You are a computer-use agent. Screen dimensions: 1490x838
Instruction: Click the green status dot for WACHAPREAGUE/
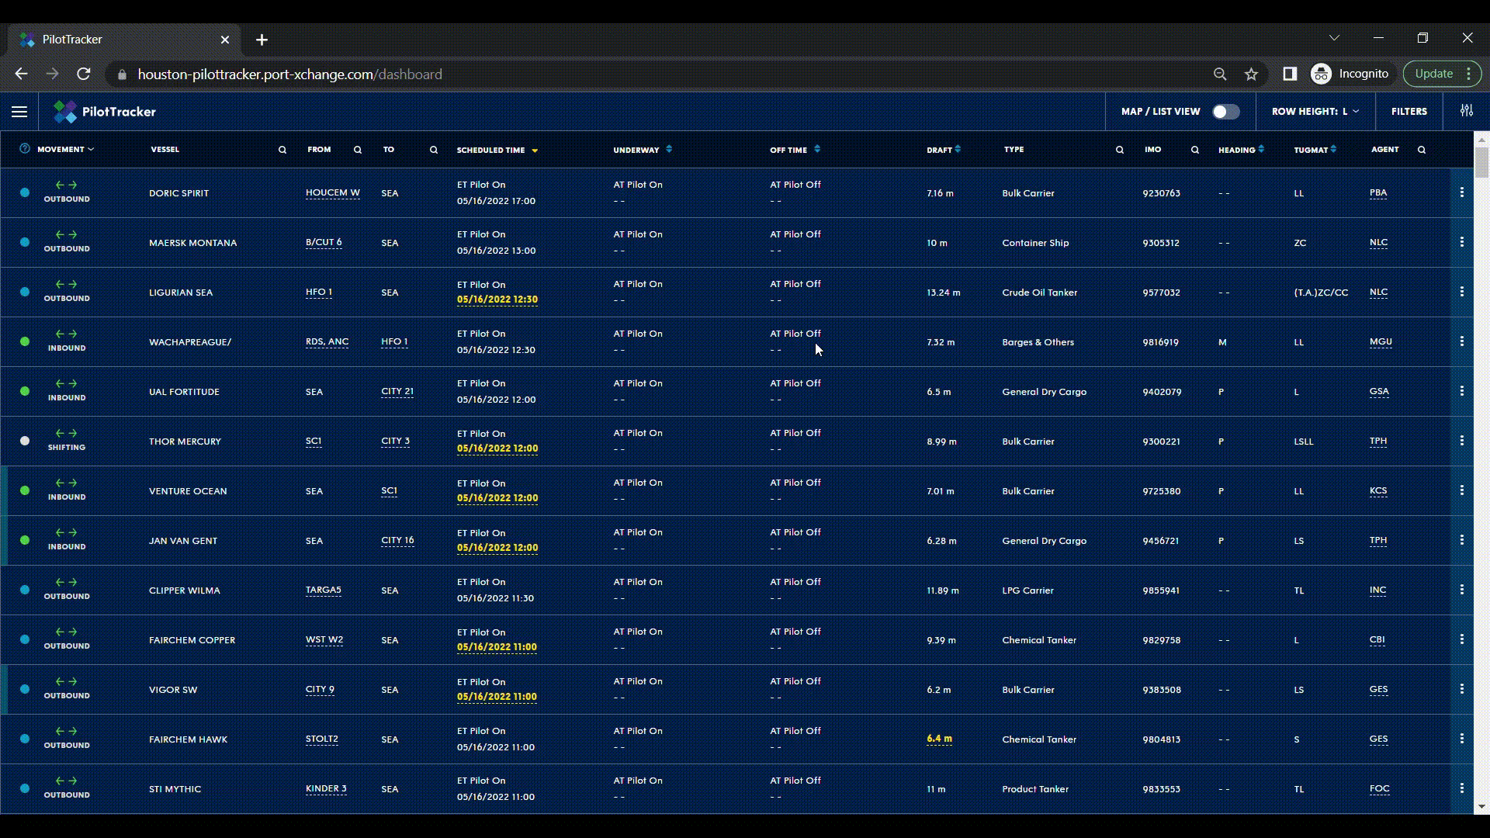tap(25, 341)
